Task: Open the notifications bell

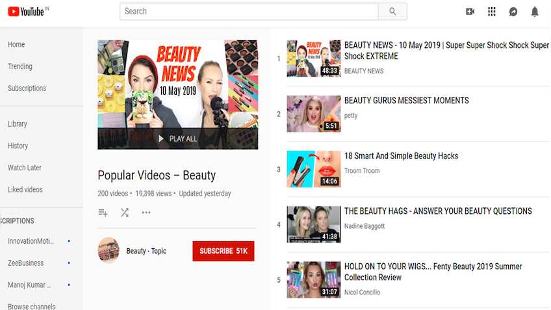Action: [535, 12]
